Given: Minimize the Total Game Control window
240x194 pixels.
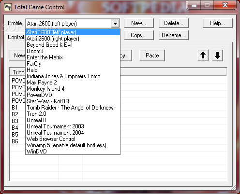Looking at the screenshot, I should [194, 5].
